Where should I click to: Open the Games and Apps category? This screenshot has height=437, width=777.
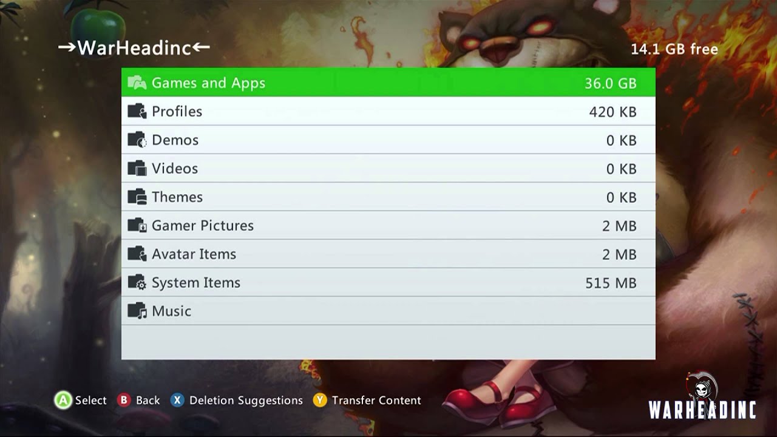tap(388, 83)
